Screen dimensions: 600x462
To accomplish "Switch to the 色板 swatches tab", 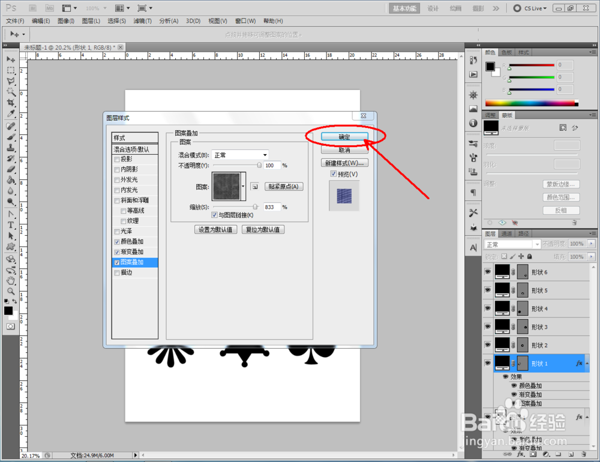I will pos(506,52).
